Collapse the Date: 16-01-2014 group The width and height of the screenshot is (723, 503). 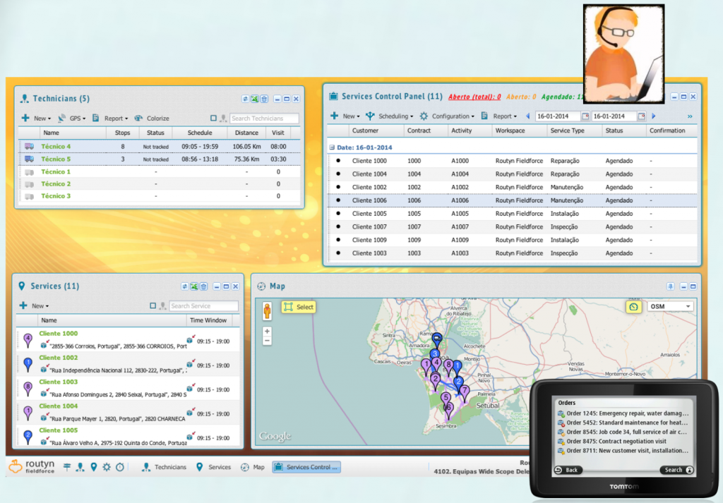point(333,147)
